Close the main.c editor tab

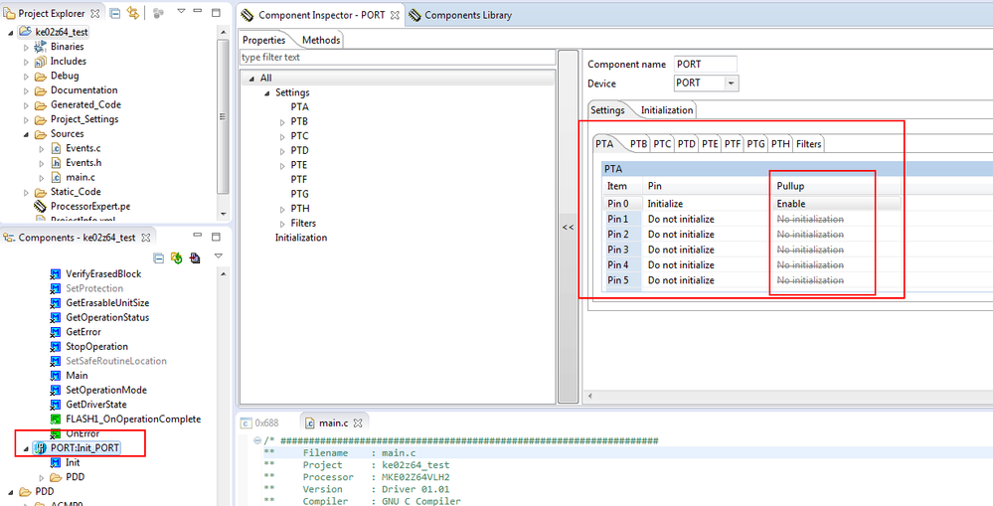[x=358, y=423]
